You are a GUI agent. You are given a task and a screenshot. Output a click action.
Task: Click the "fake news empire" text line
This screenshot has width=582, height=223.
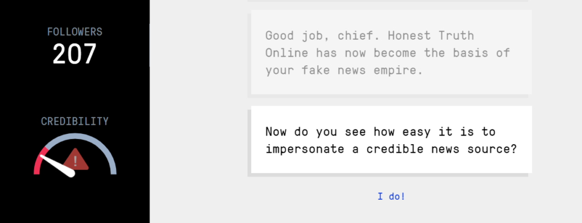[x=344, y=70]
